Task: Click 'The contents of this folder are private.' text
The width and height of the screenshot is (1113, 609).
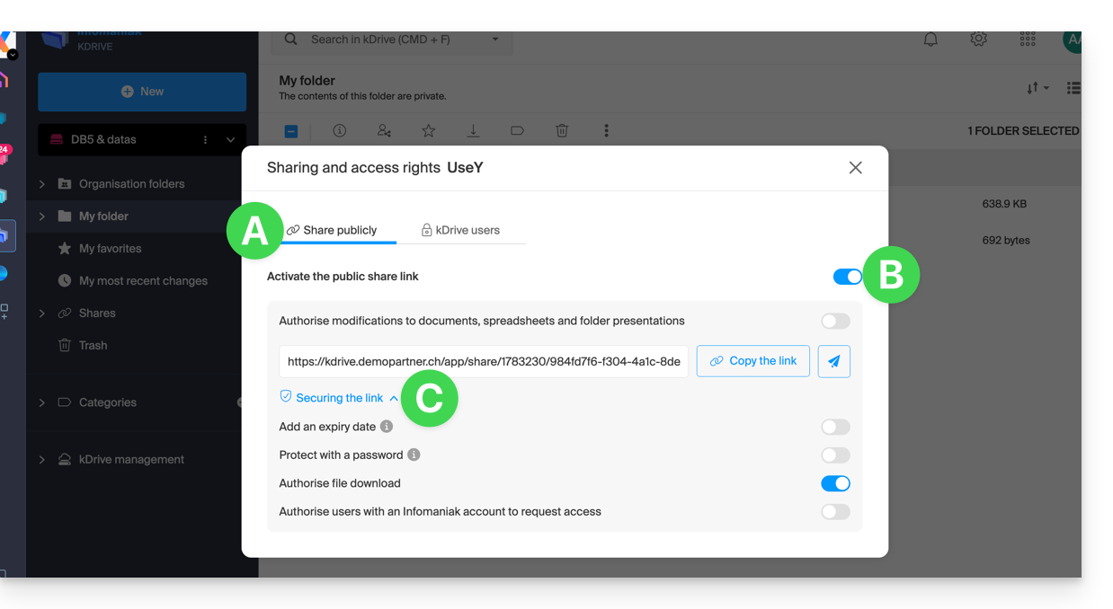Action: pos(362,96)
